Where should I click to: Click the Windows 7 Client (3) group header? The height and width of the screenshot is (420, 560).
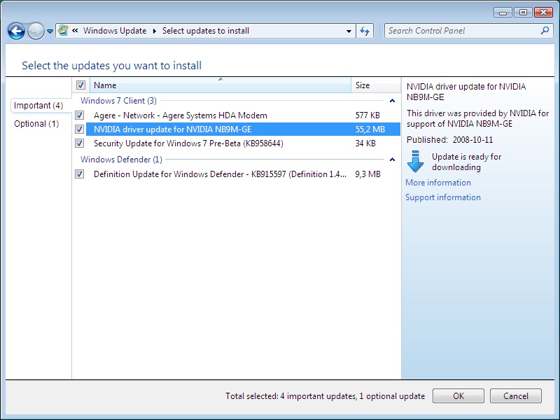coord(118,101)
